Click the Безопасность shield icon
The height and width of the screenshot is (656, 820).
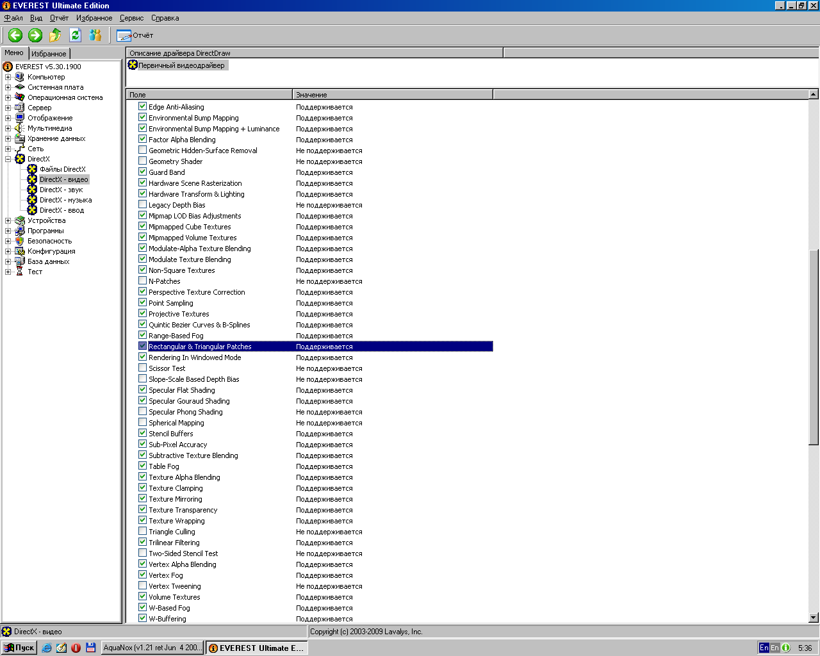click(20, 241)
